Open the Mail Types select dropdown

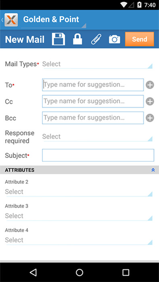pyautogui.click(x=97, y=64)
